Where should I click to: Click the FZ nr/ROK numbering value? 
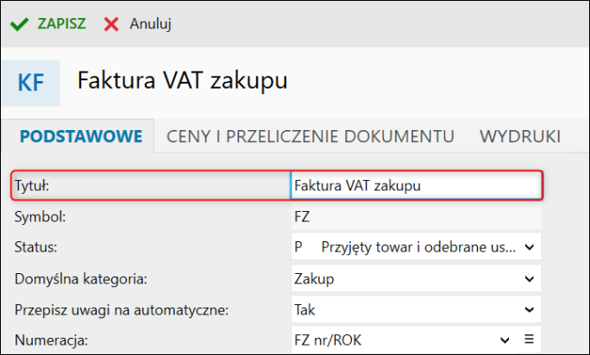click(328, 340)
